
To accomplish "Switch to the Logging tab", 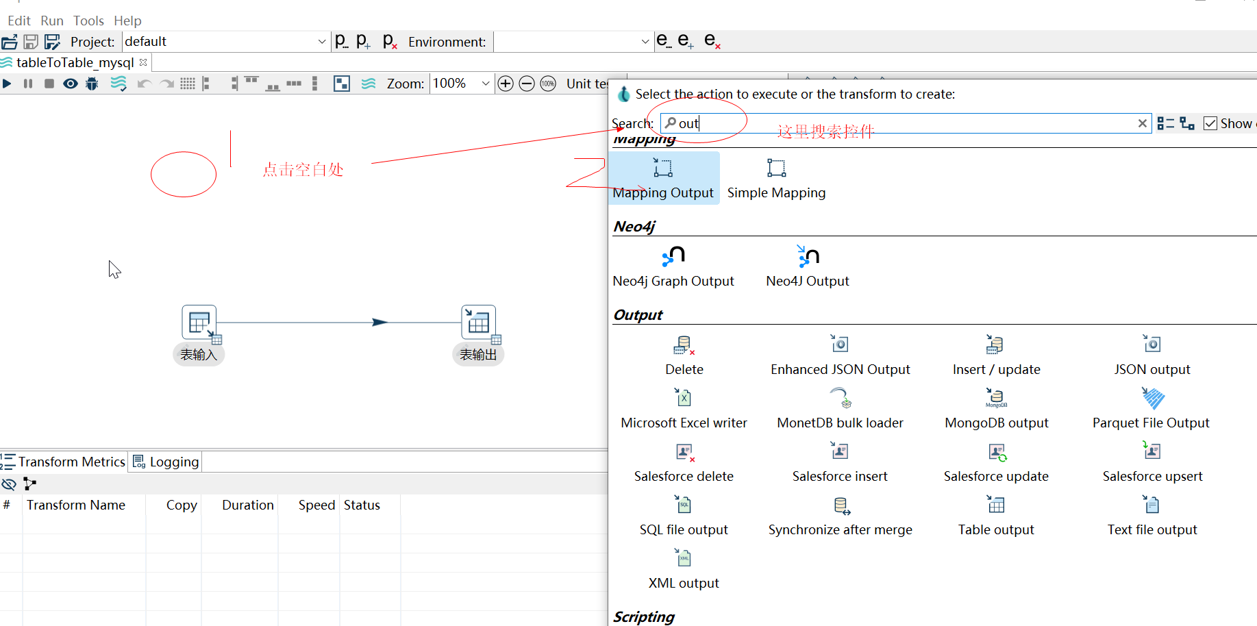I will (x=165, y=461).
